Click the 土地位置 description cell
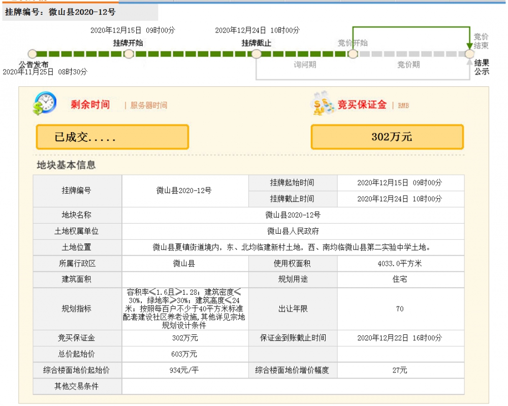This screenshot has height=406, width=508. click(x=293, y=247)
